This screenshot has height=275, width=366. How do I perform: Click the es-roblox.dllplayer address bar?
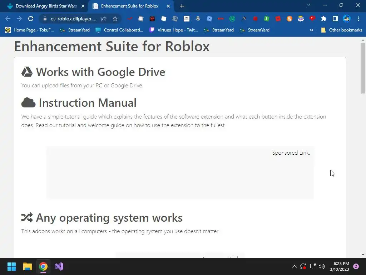73,19
